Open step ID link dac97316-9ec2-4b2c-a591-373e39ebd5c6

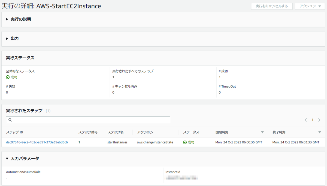37,142
